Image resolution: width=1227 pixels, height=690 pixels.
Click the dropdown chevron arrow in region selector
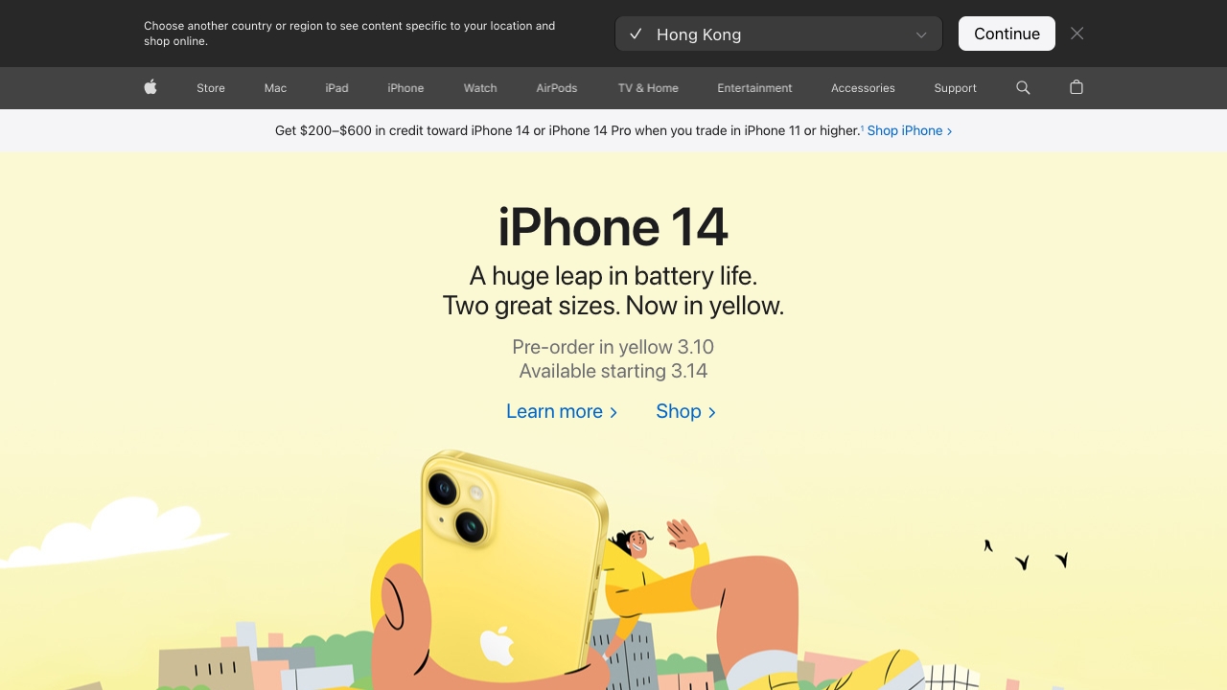point(921,34)
